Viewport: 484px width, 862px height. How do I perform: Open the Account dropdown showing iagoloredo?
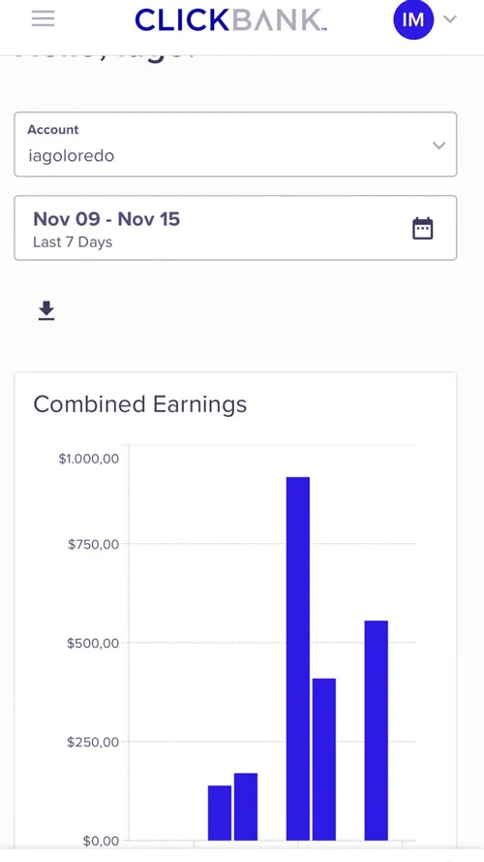235,144
